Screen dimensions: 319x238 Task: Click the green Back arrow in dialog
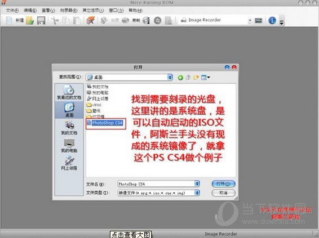(x=180, y=78)
